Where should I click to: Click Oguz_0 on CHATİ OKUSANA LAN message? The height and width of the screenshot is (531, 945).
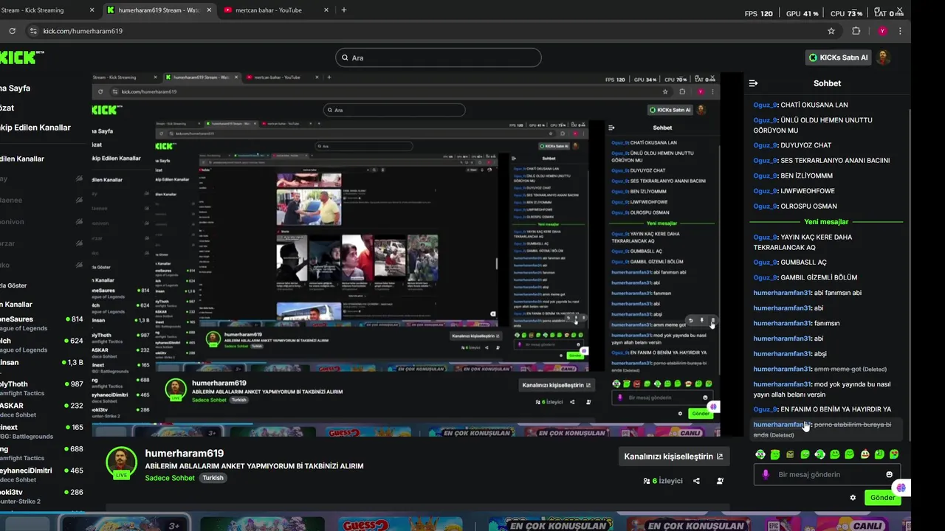(x=766, y=105)
